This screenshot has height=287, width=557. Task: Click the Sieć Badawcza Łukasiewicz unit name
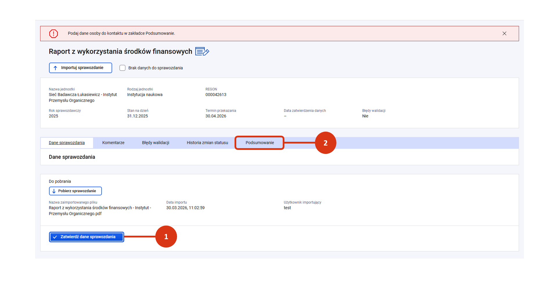(x=83, y=97)
